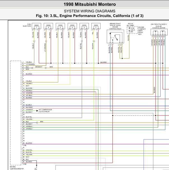Viewport: 169px width, 170px height.
Task: Click the fuel injector symbol numbered 5
Action: (72, 26)
